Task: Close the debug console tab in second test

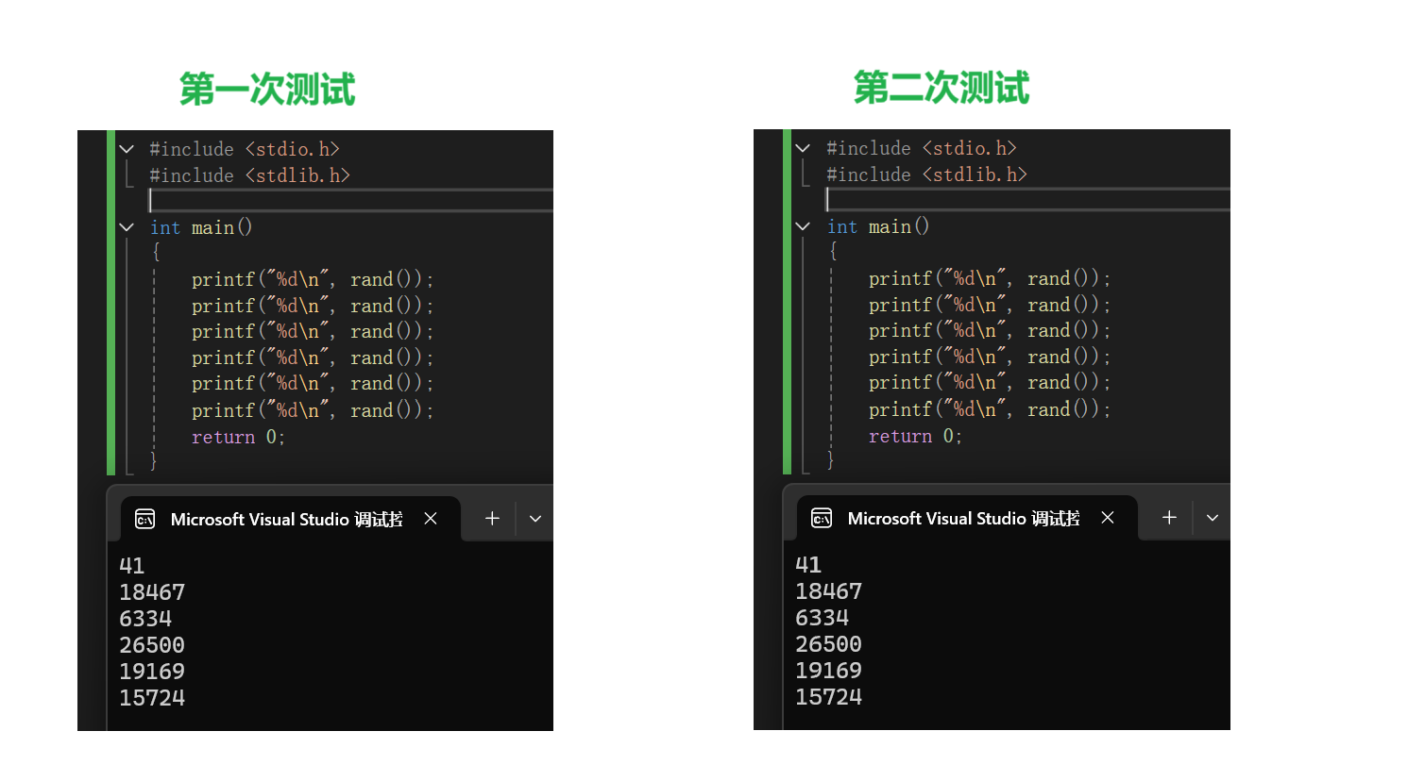Action: coord(1108,518)
